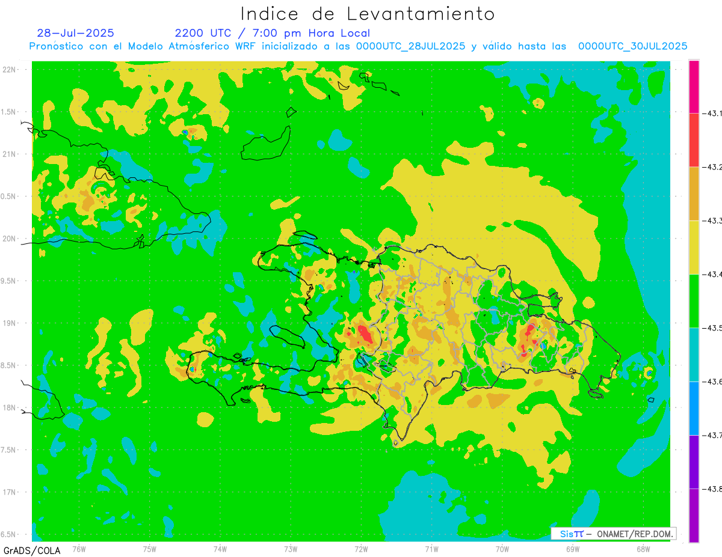Select the red color scale swatch
The width and height of the screenshot is (722, 557).
click(694, 140)
